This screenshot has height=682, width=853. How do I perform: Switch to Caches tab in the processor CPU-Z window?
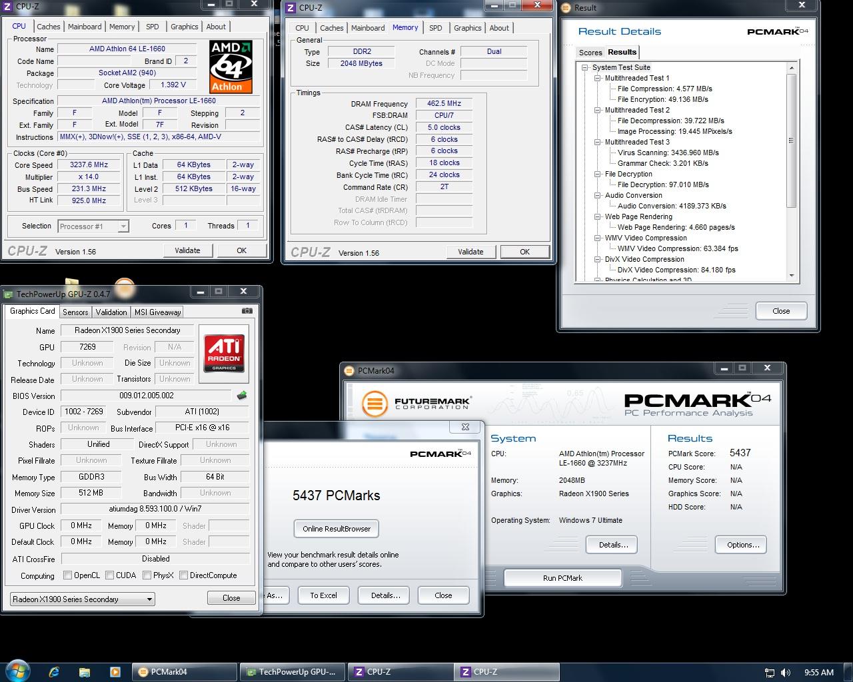coord(48,27)
